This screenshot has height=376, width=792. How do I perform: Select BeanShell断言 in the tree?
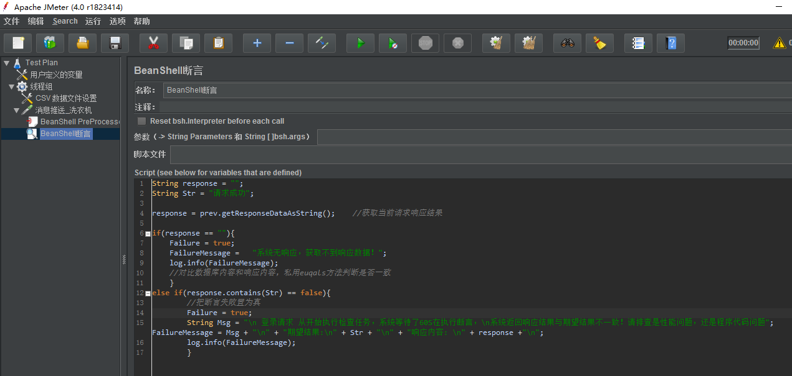pos(66,134)
